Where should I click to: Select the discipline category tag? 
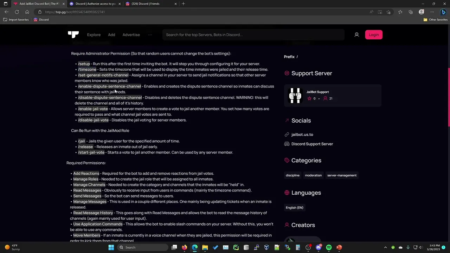click(292, 175)
